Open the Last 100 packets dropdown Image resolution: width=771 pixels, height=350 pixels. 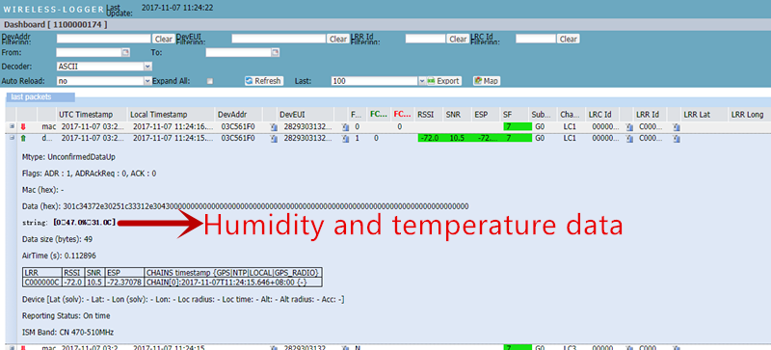click(x=422, y=81)
